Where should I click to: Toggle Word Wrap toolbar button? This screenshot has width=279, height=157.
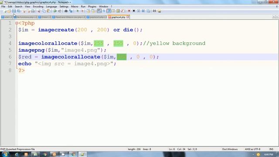(x=99, y=11)
